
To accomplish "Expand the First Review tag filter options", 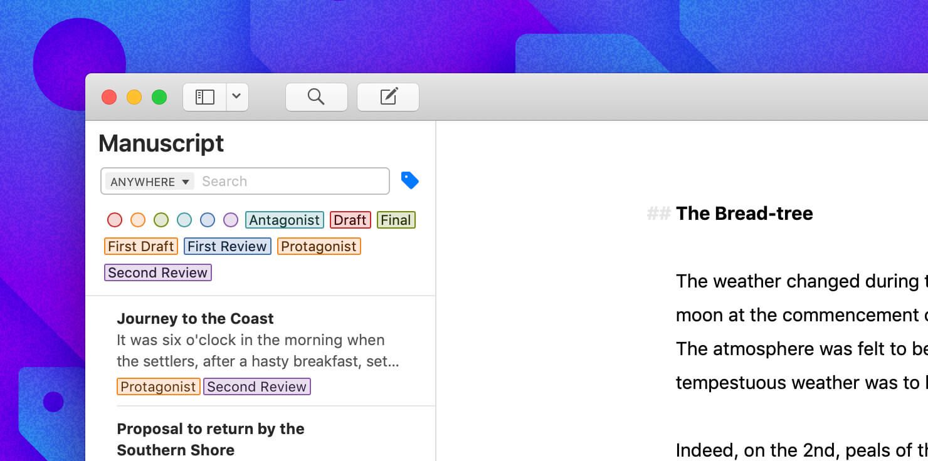I will [x=227, y=246].
